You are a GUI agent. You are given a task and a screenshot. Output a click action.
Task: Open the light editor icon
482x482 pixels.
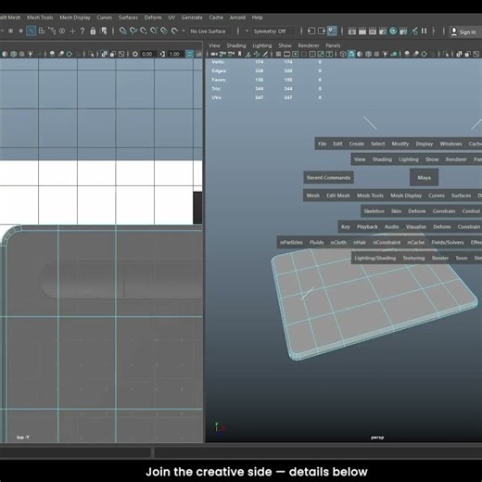pyautogui.click(x=414, y=31)
